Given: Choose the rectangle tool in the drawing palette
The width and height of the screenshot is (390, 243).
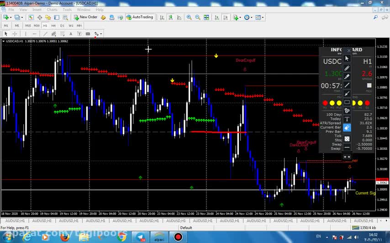Looking at the screenshot, I should [347, 102].
